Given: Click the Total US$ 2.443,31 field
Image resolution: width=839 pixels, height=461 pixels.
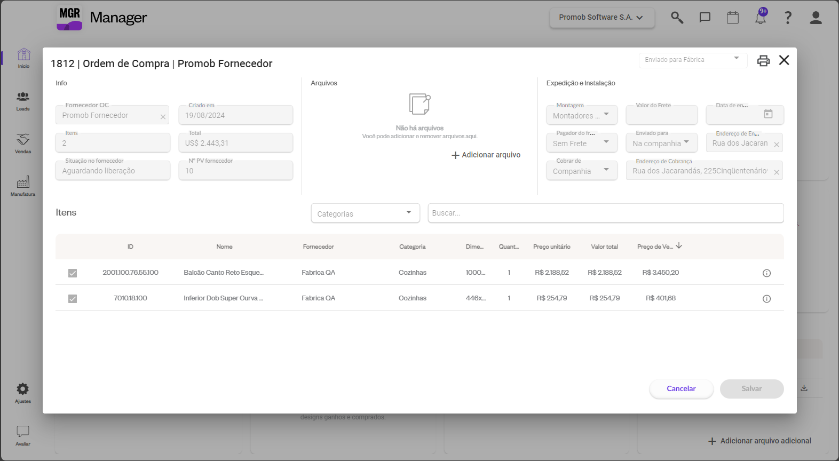Looking at the screenshot, I should click(x=236, y=143).
